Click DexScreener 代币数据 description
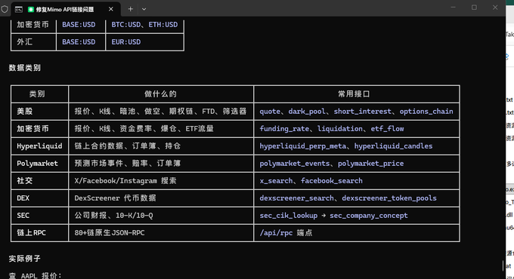Image resolution: width=514 pixels, height=279 pixels. tap(116, 198)
